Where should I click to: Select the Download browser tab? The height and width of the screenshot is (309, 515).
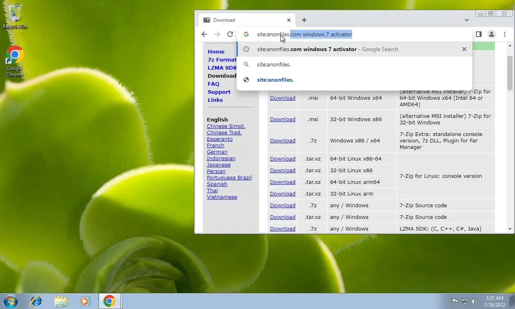pos(247,20)
